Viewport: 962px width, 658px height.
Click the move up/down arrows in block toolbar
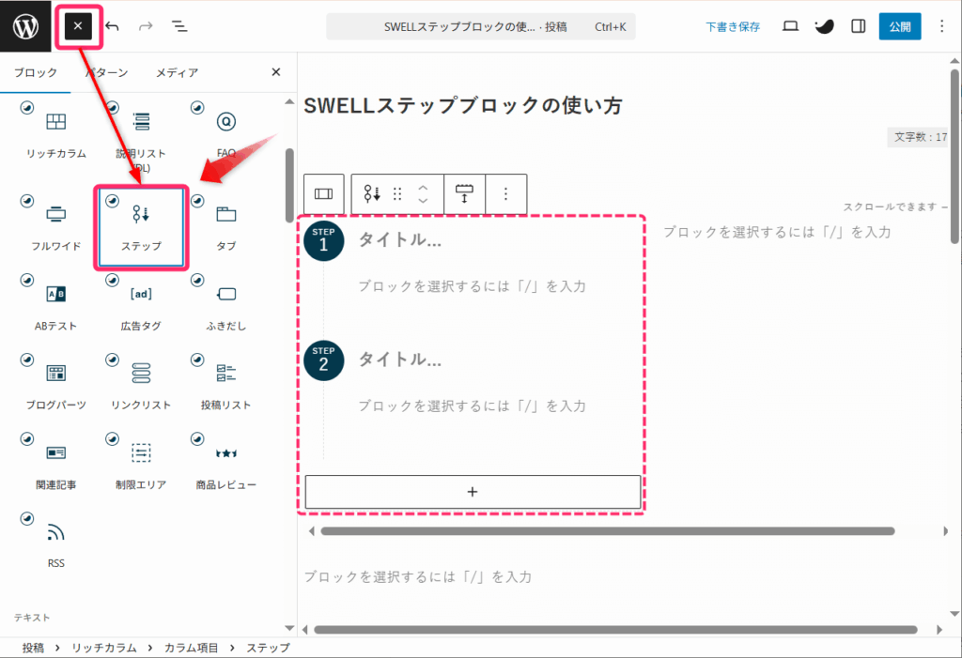423,193
